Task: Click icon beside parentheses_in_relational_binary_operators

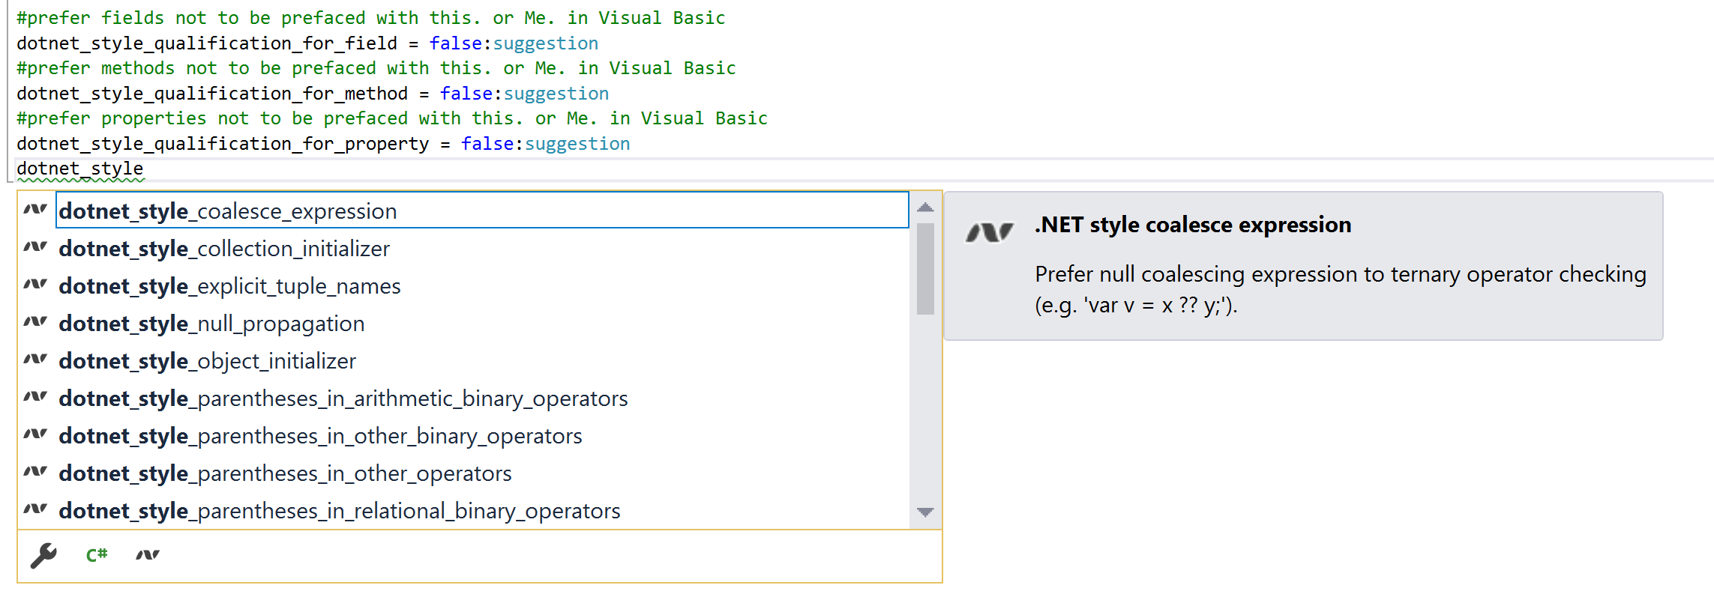Action: click(x=35, y=509)
